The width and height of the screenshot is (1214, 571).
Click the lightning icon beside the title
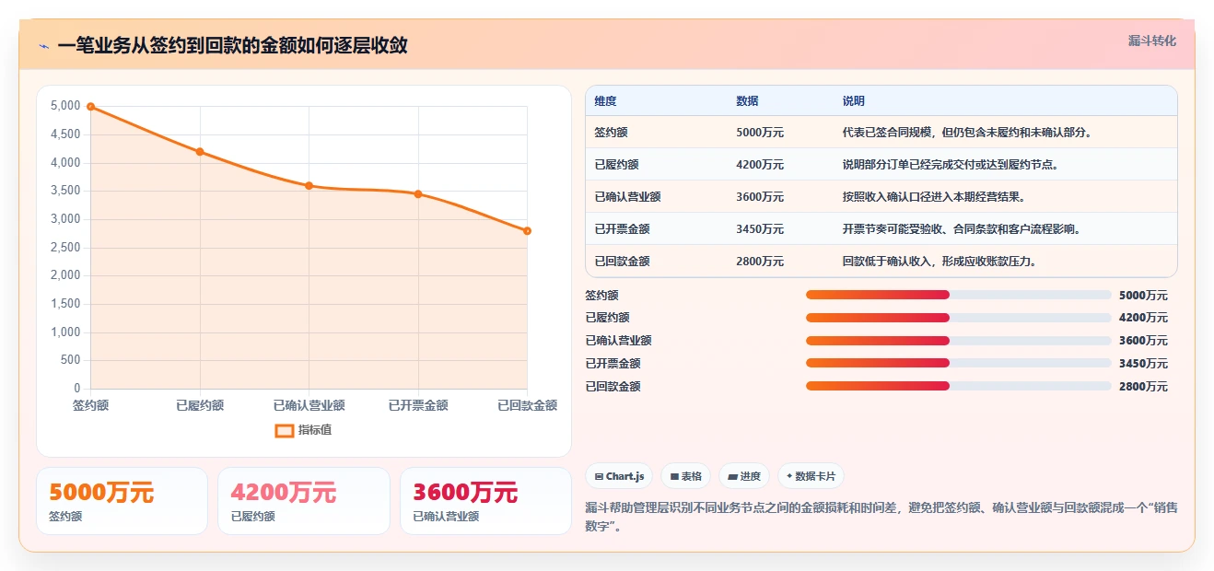(43, 45)
